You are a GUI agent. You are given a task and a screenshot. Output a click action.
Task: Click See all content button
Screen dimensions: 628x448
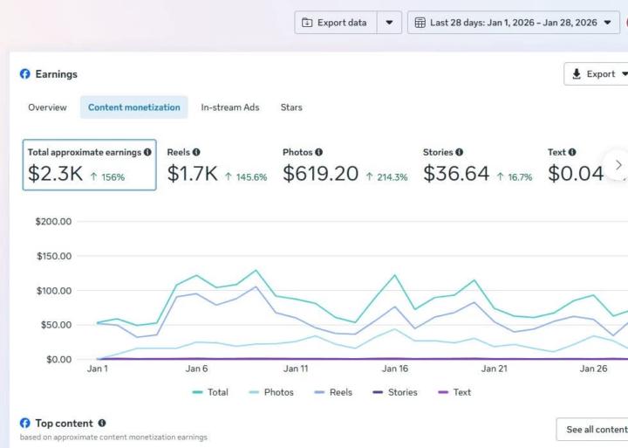(596, 430)
